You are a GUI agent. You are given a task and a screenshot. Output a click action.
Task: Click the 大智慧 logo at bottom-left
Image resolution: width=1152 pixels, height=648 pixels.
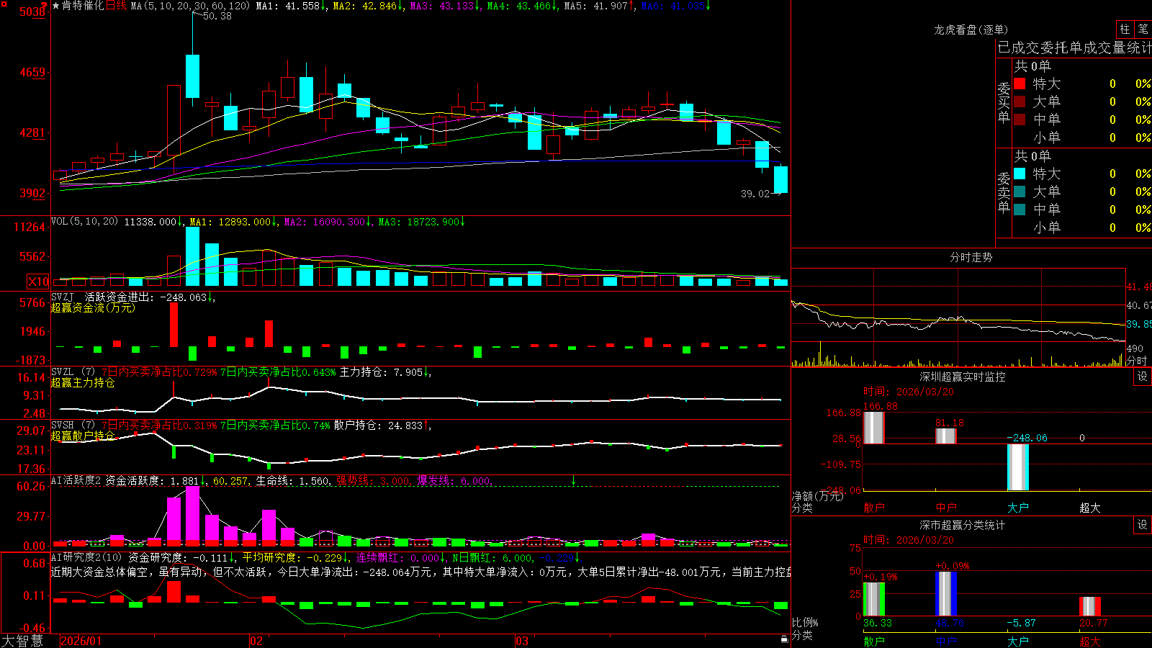[22, 641]
